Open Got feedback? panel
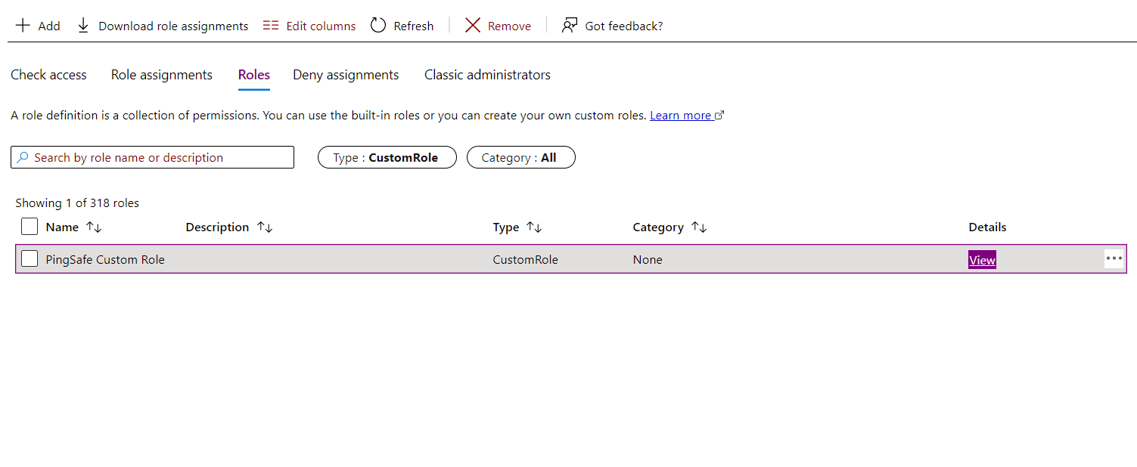1137x467 pixels. [612, 26]
